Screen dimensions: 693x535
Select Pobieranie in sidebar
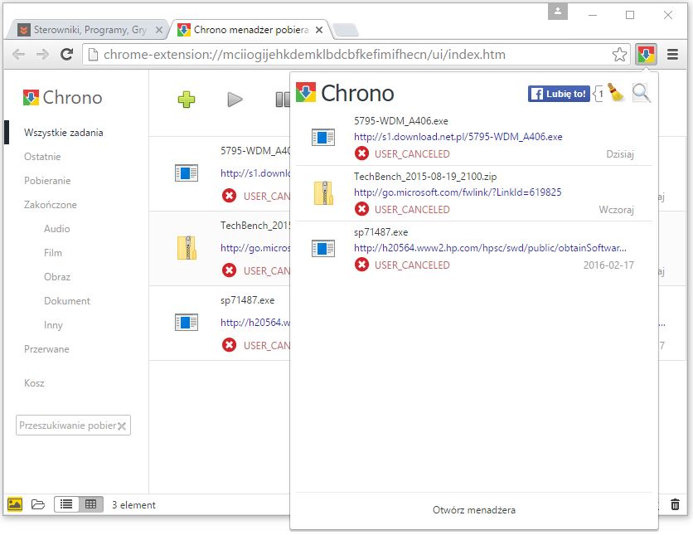47,181
